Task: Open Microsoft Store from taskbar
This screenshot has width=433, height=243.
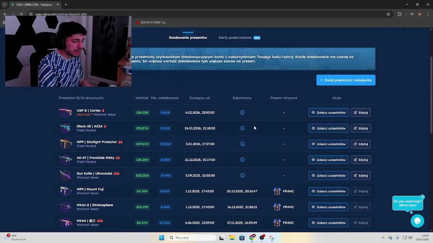Action: coord(242,238)
